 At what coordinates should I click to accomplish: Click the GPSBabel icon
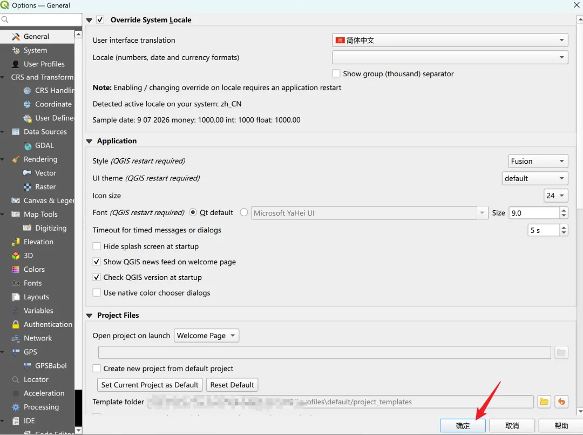point(27,366)
